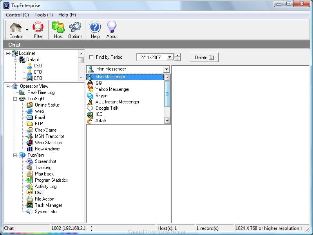
Task: Open the Help question mark icon
Action: click(x=95, y=30)
